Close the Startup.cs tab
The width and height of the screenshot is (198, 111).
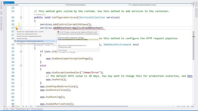13,2
